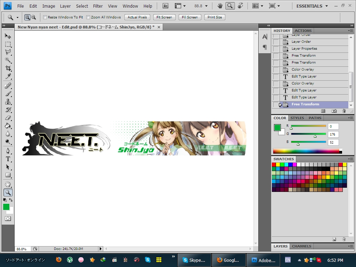Choose Zoom In mode in options bar
Viewport: 356px width, 267px height.
[27, 17]
